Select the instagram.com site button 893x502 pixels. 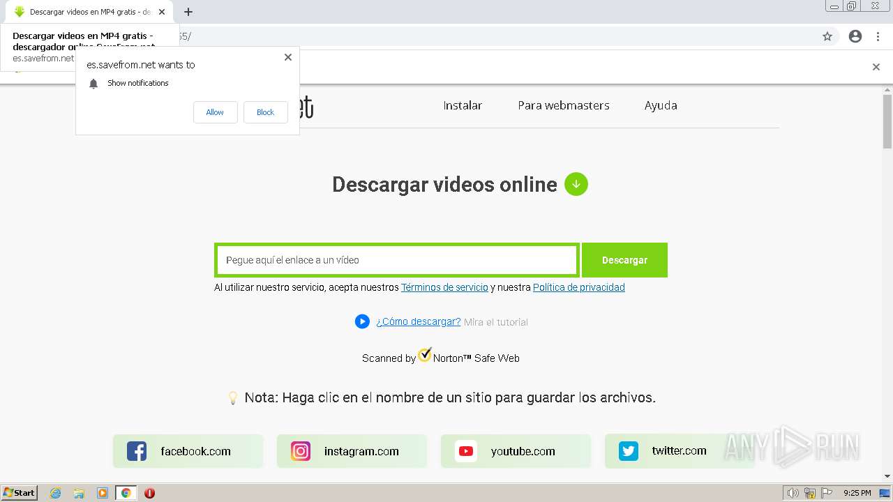click(352, 451)
